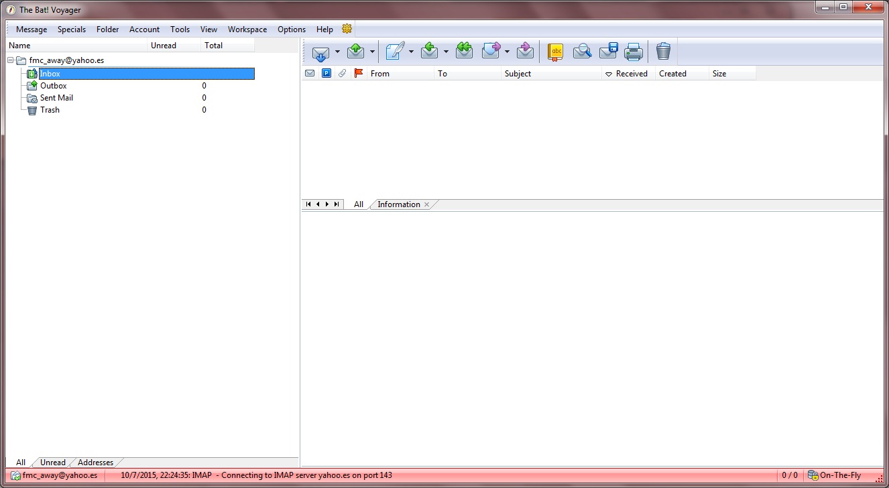Click the Send queued mail icon
Image resolution: width=889 pixels, height=488 pixels.
[x=356, y=51]
